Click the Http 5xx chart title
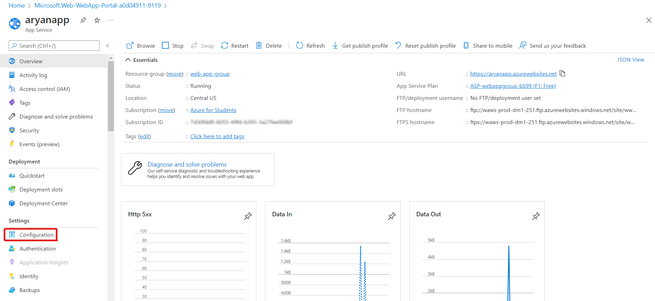655x301 pixels. 140,214
